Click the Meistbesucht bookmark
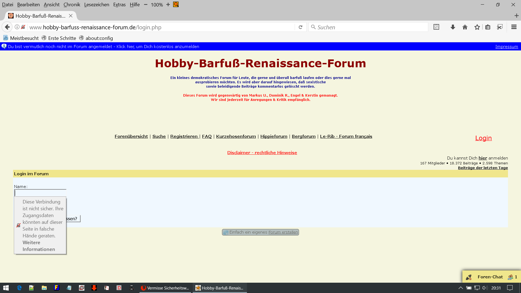 pos(21,38)
